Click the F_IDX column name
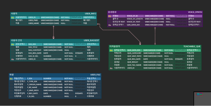211x106 pixels. pyautogui.click(x=30, y=78)
